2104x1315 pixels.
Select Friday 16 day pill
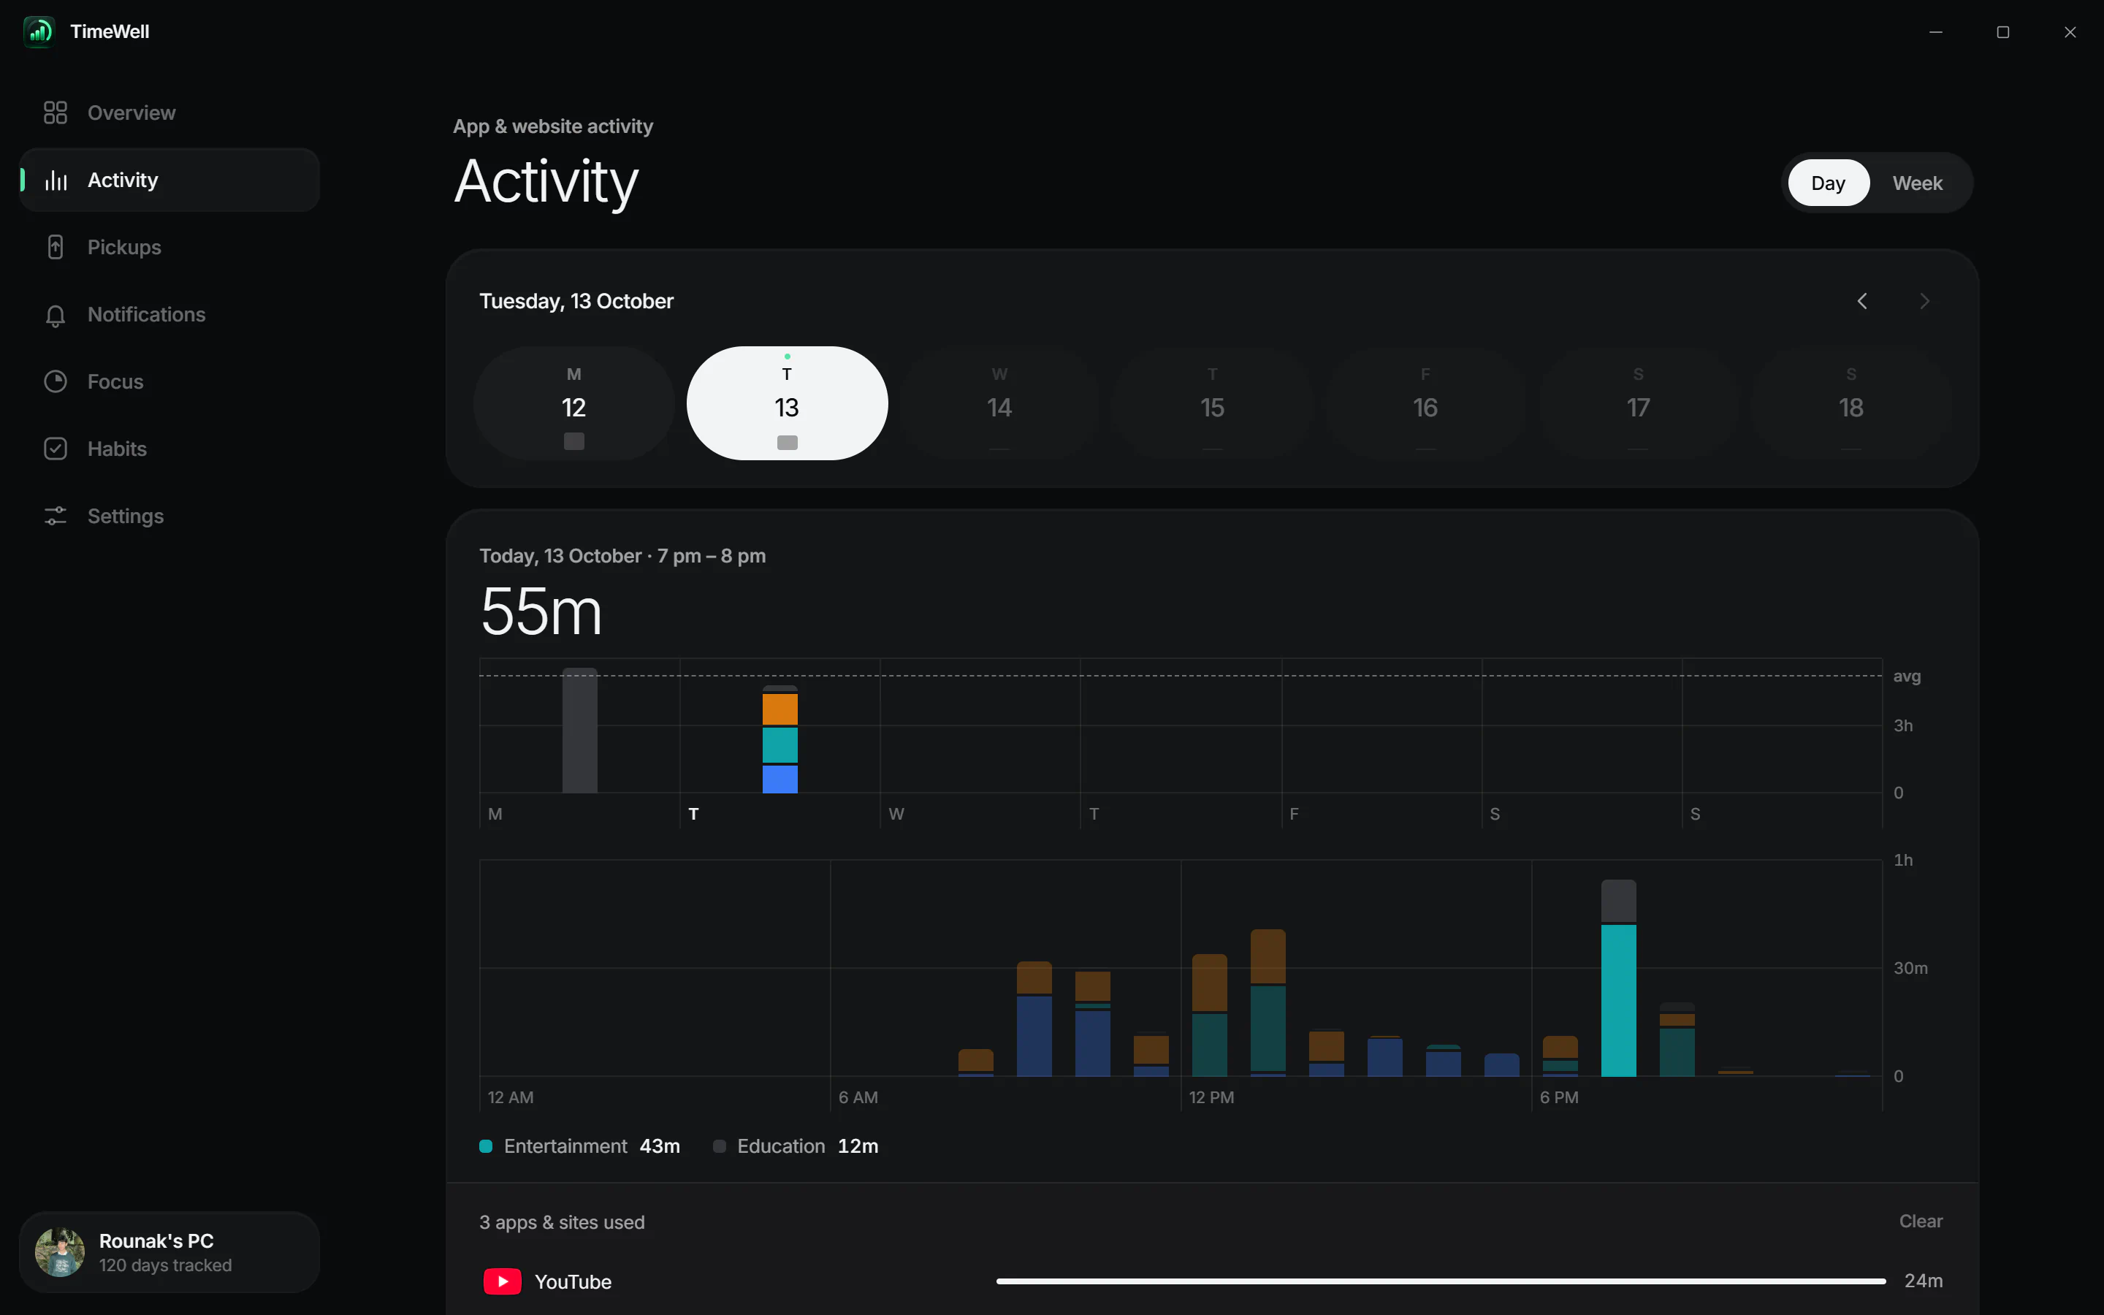1426,403
